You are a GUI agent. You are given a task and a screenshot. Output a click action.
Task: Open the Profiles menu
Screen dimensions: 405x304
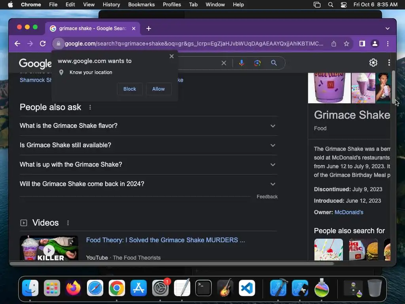click(172, 5)
